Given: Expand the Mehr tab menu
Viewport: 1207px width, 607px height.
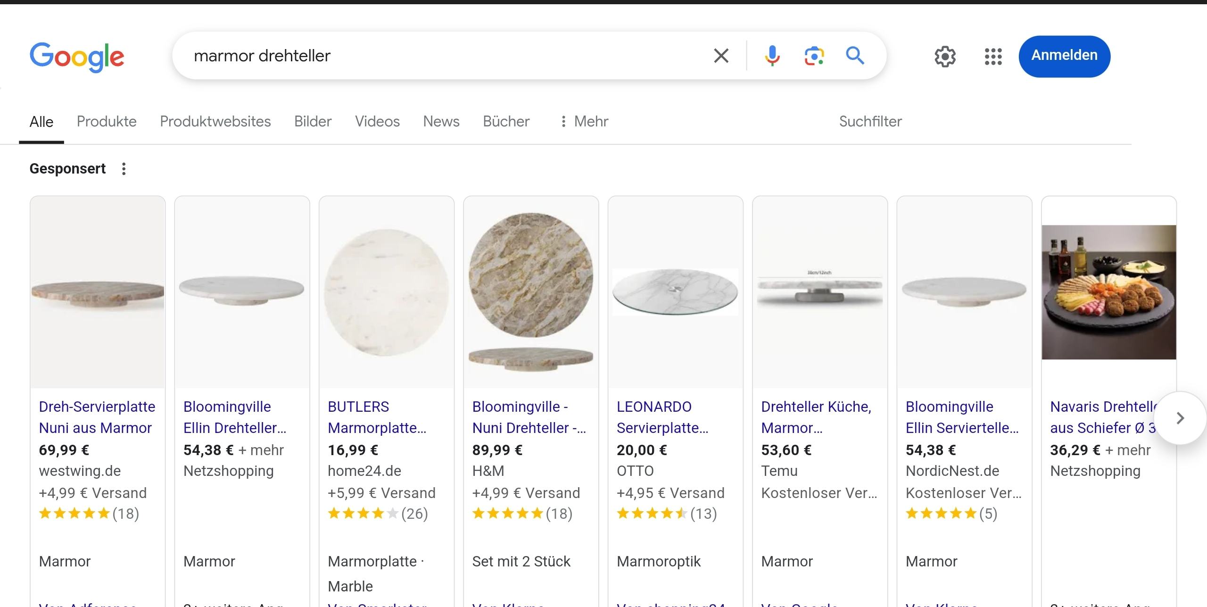Looking at the screenshot, I should 584,122.
